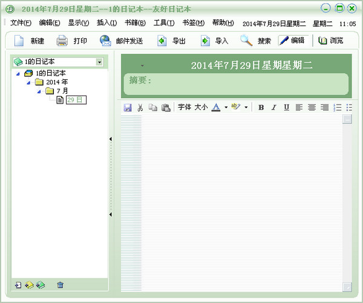The image size is (363, 303).
Task: Click the scrollbar up button in editor
Action: pyautogui.click(x=347, y=119)
